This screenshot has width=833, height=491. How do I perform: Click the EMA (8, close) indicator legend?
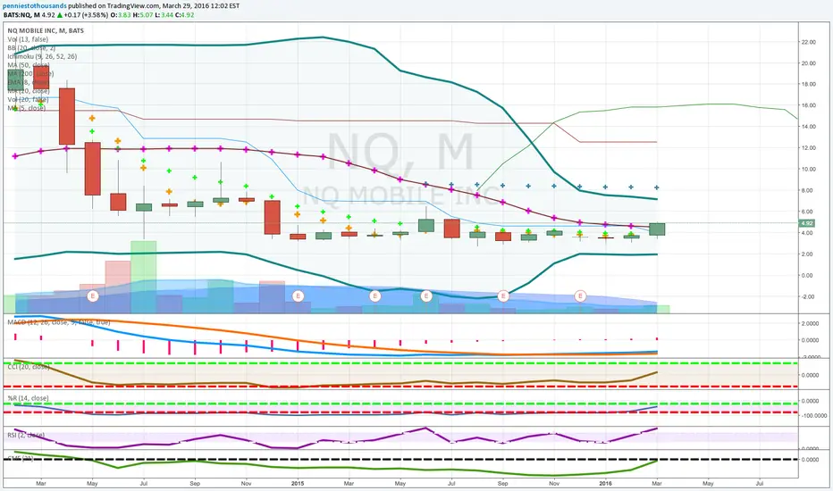point(29,82)
